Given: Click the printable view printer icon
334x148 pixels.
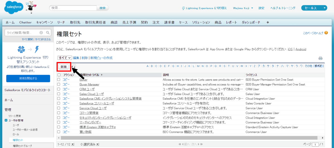Looking at the screenshot, I should click(x=320, y=58).
